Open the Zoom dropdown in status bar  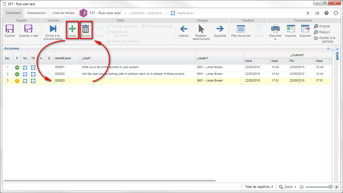[x=288, y=187]
